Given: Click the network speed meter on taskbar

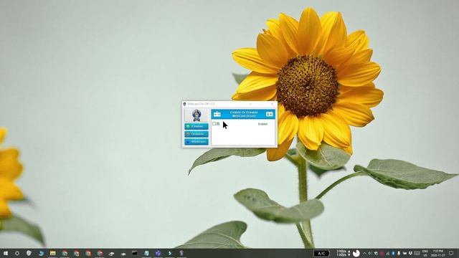Looking at the screenshot, I should [343, 253].
